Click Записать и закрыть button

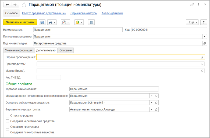20,22
